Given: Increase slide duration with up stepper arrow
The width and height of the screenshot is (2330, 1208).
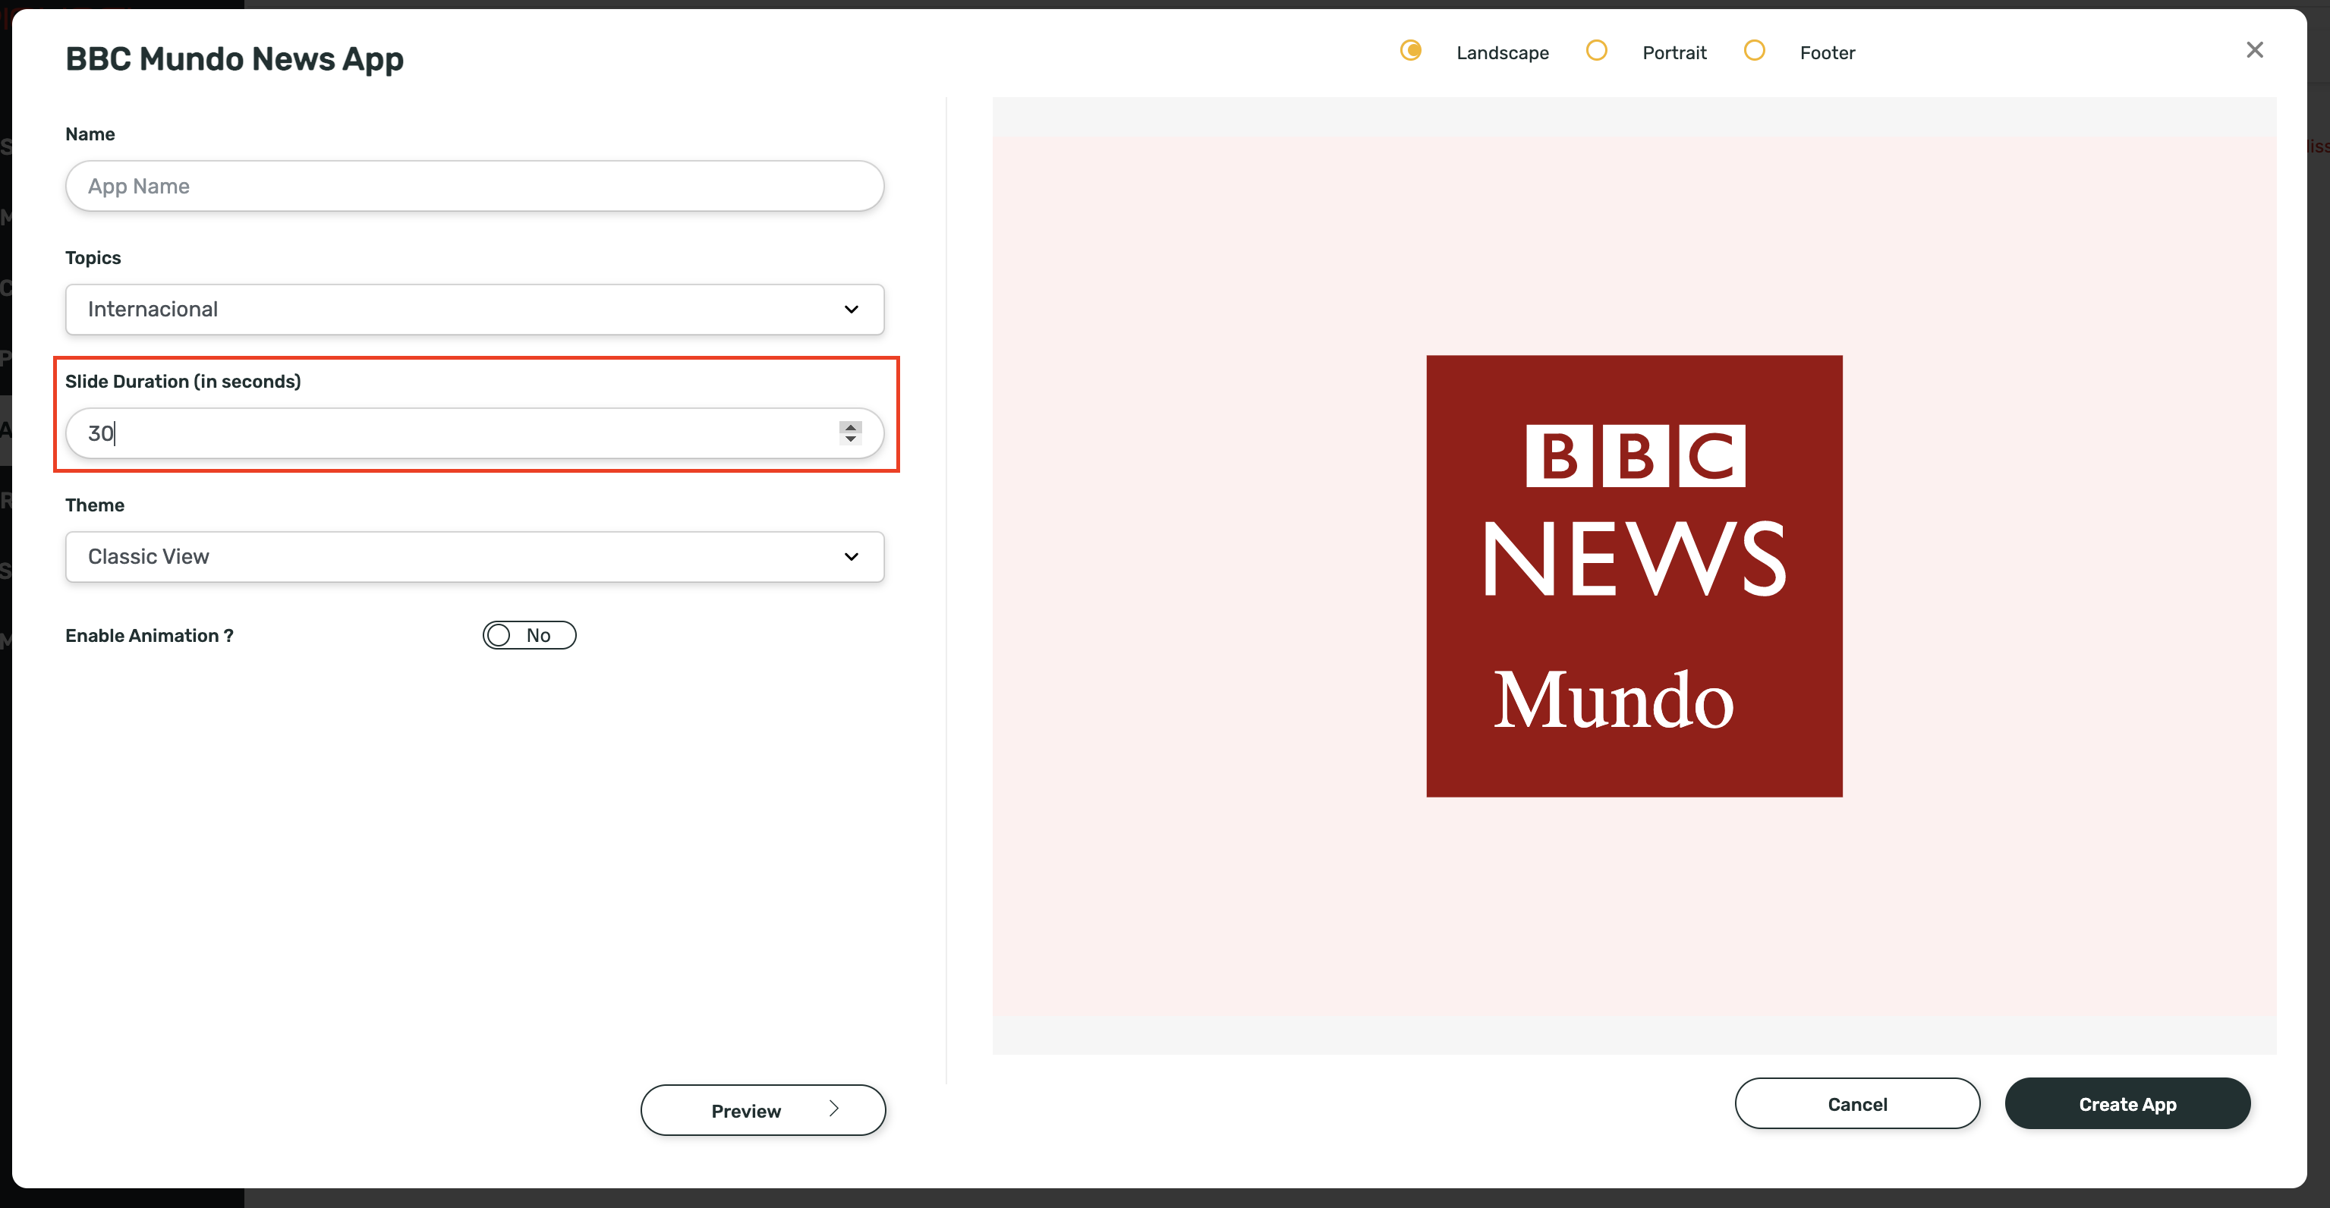Looking at the screenshot, I should pyautogui.click(x=850, y=426).
